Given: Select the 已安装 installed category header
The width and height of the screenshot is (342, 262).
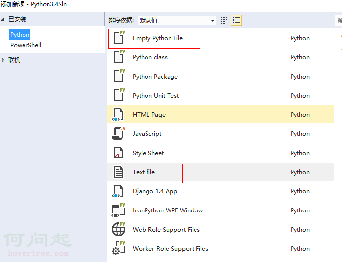Looking at the screenshot, I should [17, 19].
